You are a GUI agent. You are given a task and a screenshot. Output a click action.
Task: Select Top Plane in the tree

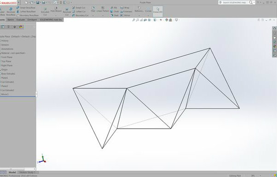click(x=6, y=61)
